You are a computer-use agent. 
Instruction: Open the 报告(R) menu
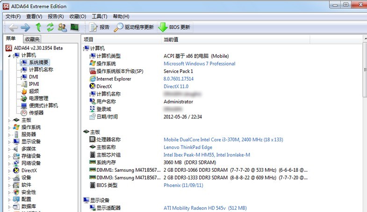click(56, 16)
